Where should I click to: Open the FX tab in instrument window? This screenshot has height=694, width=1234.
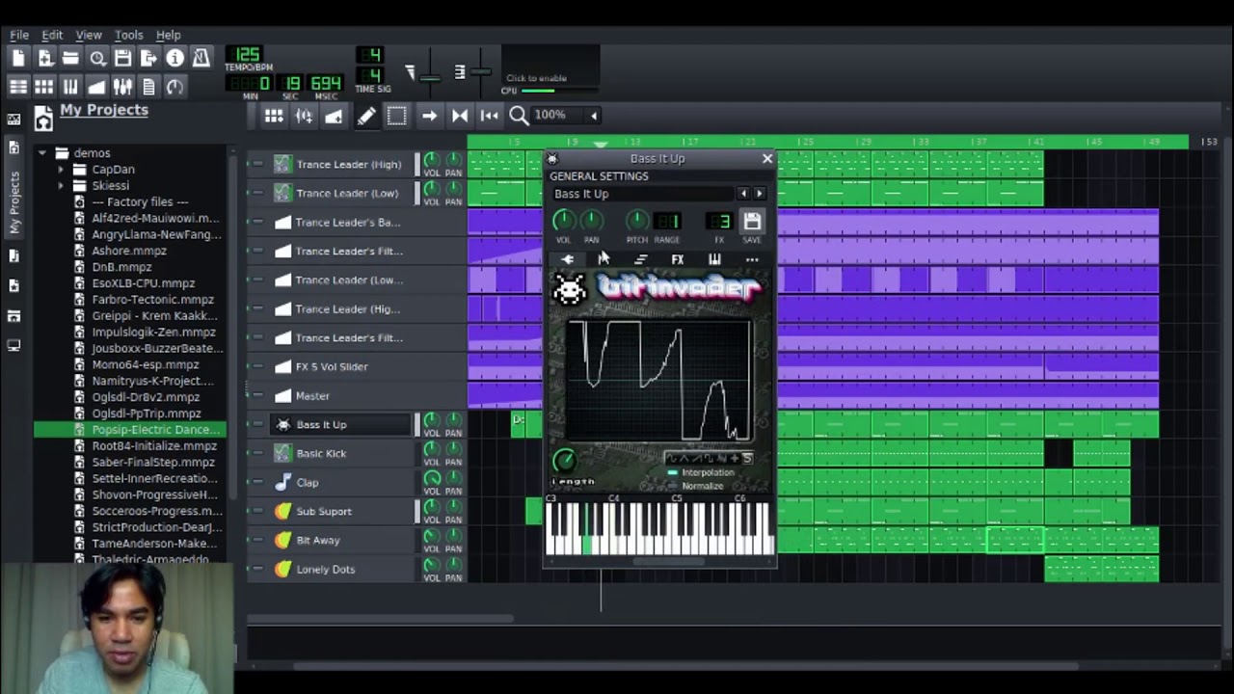(678, 259)
